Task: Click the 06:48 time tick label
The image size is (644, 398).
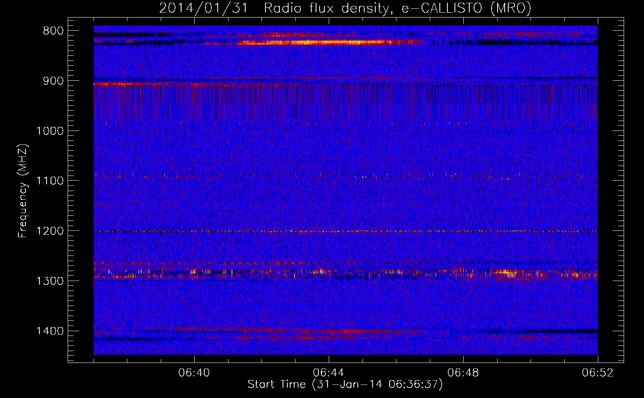Action: click(463, 373)
